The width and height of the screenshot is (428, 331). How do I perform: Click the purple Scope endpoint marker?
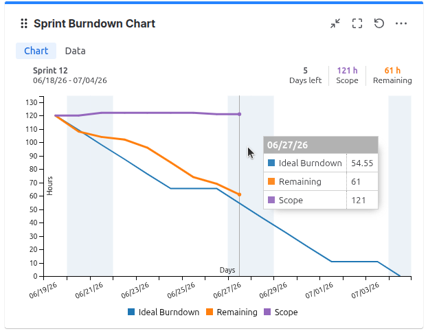pos(239,114)
